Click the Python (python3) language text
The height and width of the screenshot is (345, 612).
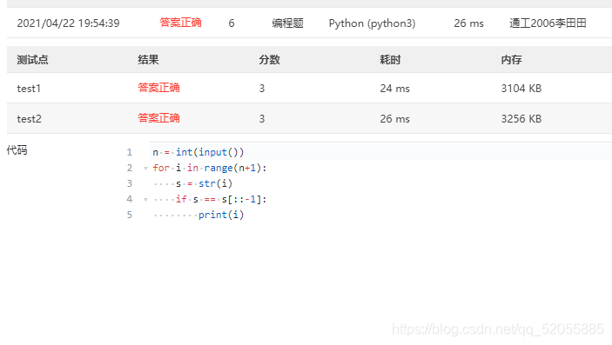(372, 23)
